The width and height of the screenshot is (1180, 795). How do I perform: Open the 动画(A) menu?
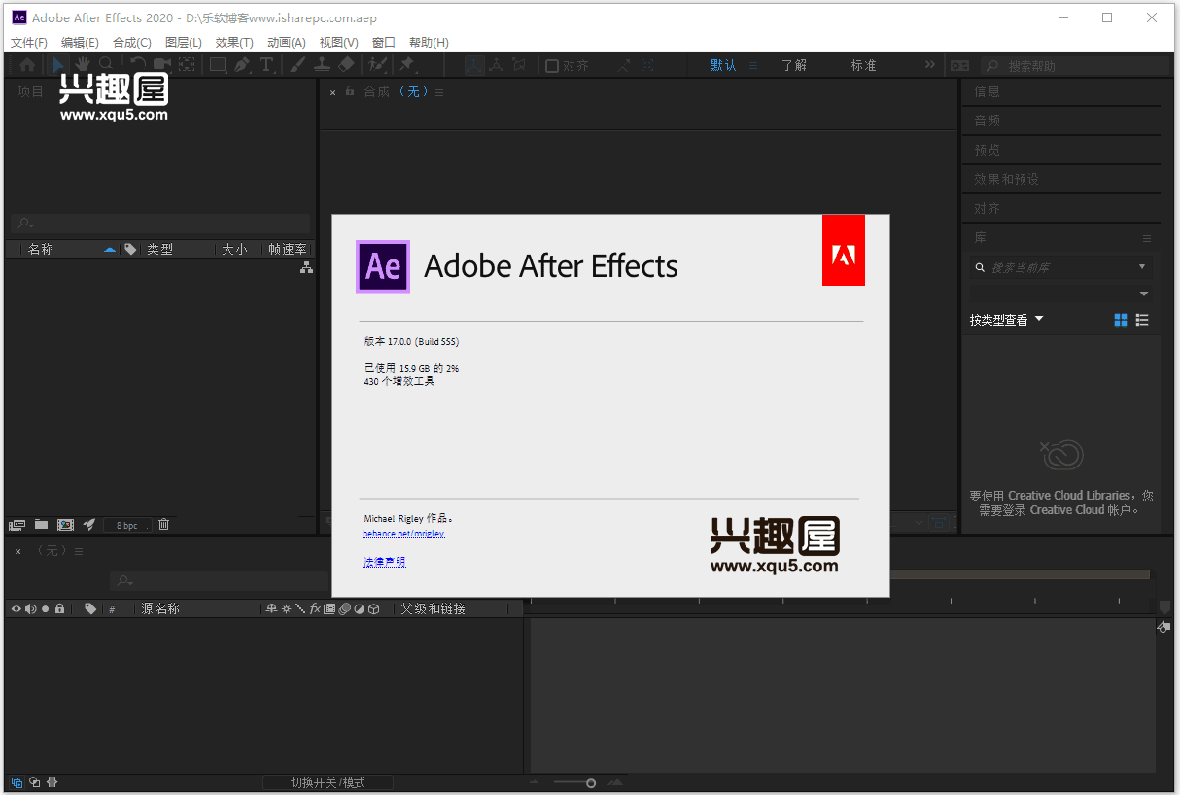286,43
